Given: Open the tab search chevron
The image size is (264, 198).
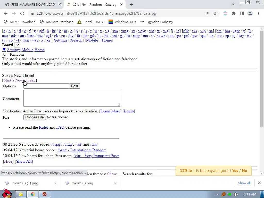Looking at the screenshot, I should [x=233, y=4].
